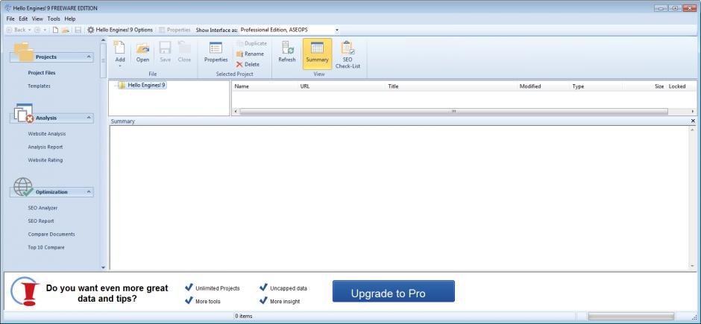Click the Back navigation button

coord(16,30)
